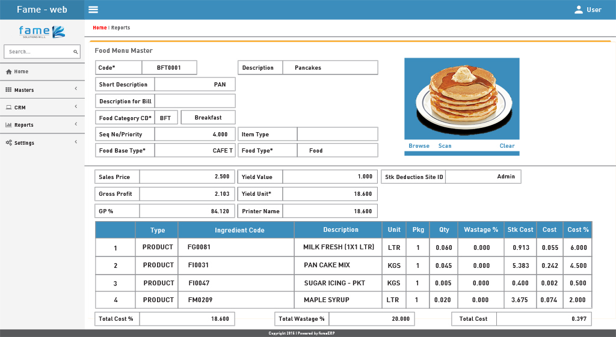This screenshot has width=616, height=337.
Task: Click the CRM laptop icon
Action: pos(8,108)
